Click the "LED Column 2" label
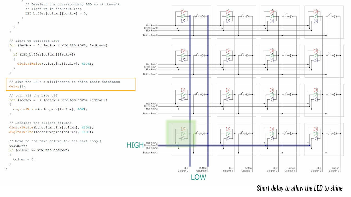The height and width of the screenshot is (197, 351). point(272,169)
